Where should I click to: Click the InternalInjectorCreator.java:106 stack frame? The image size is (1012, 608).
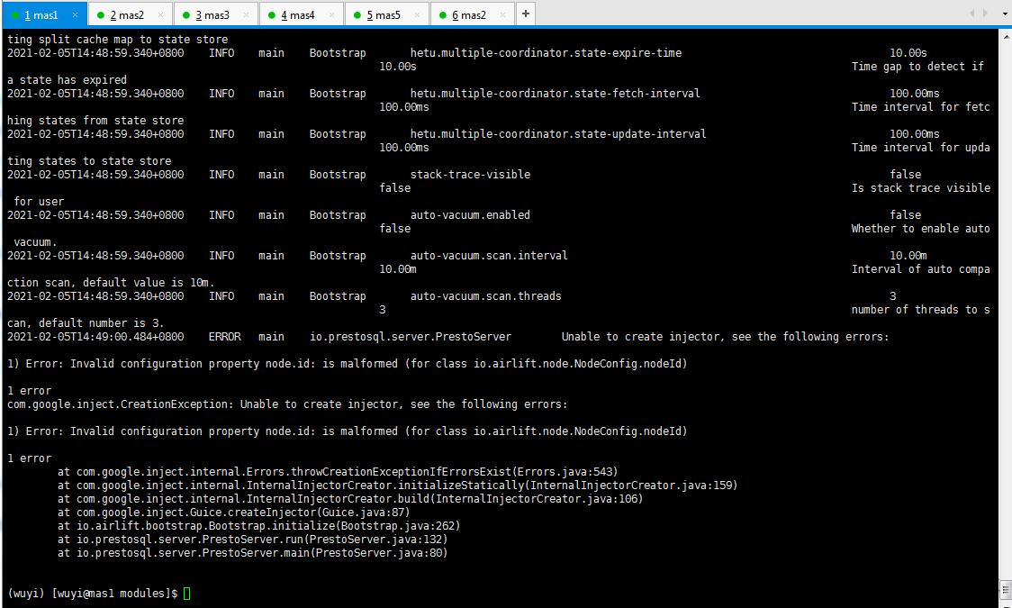click(x=350, y=499)
